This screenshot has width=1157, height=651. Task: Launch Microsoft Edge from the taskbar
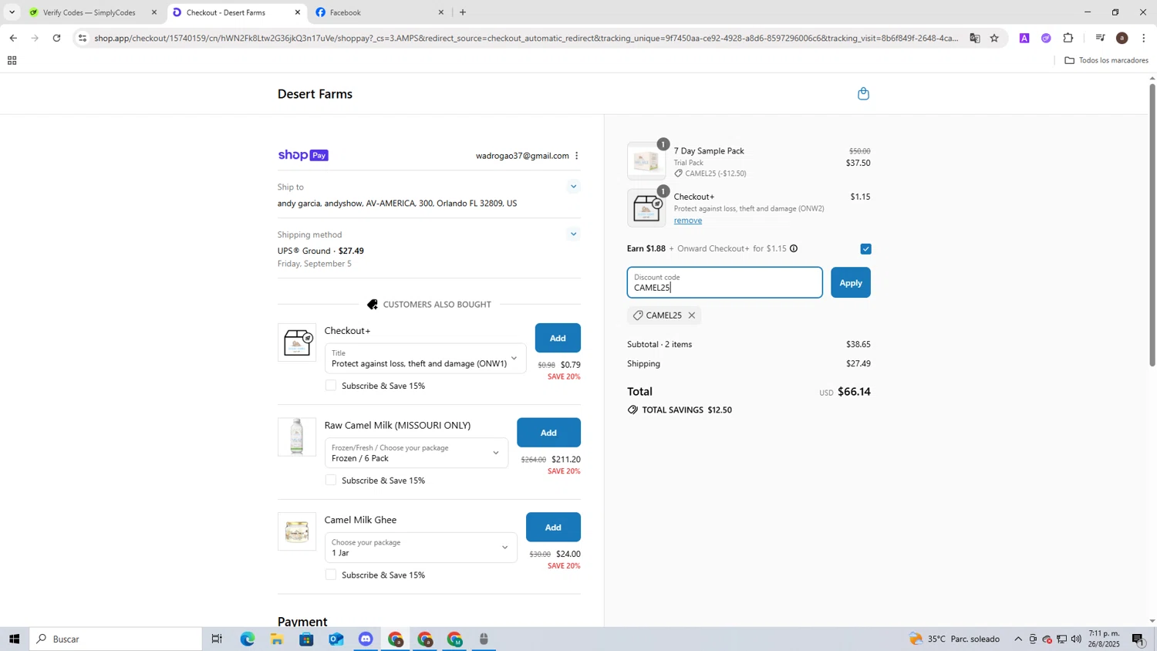pyautogui.click(x=247, y=639)
